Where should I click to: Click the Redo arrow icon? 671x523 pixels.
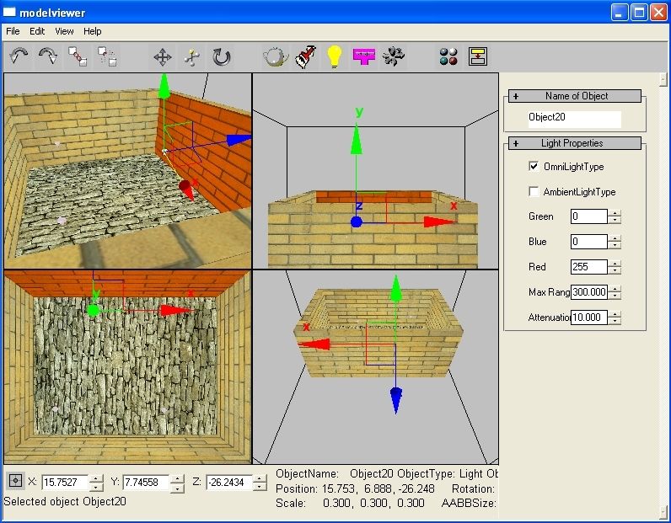tap(48, 56)
